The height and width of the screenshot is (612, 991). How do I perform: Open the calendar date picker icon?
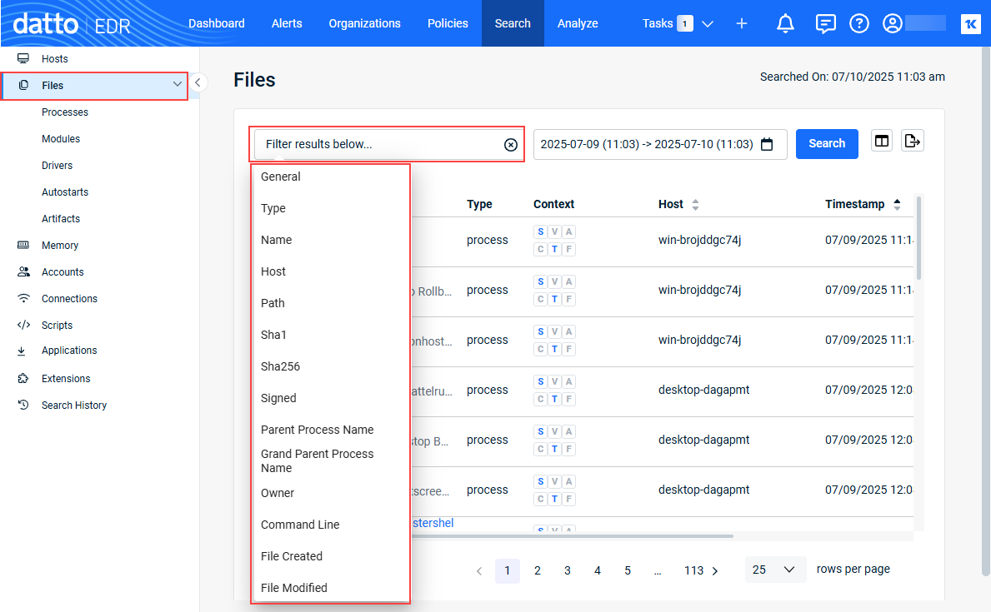(x=767, y=144)
